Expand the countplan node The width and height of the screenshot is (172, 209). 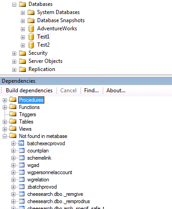(13, 151)
